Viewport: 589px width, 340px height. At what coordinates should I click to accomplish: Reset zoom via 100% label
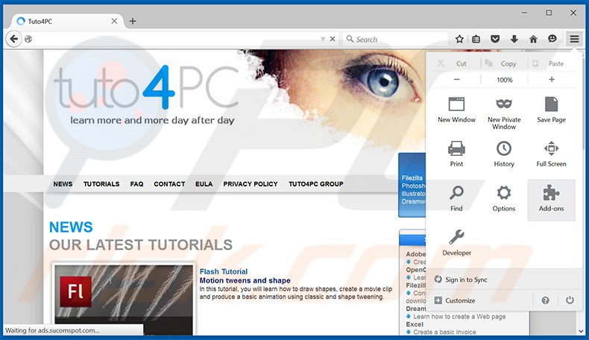pos(505,80)
